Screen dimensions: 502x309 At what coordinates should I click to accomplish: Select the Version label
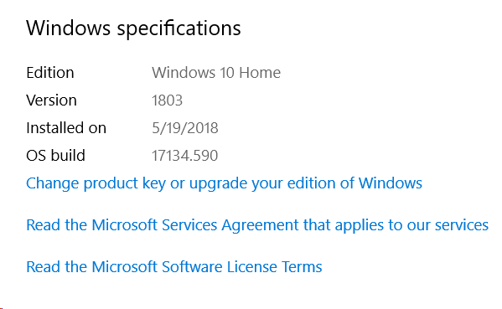[52, 100]
